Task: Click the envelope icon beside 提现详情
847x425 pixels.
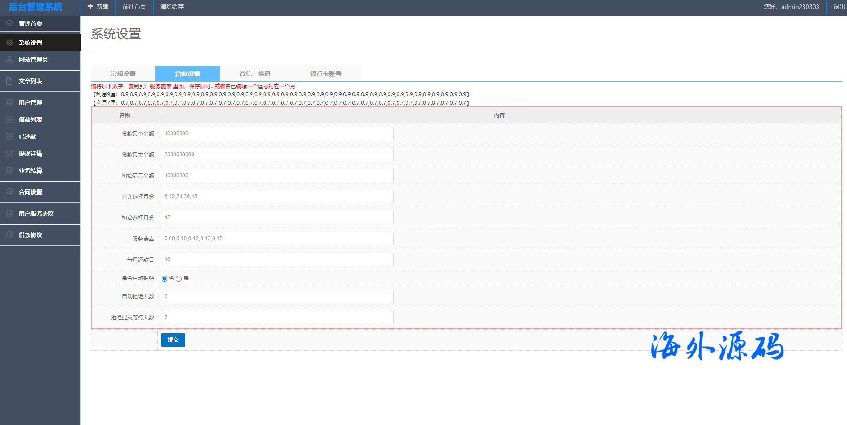Action: [9, 153]
